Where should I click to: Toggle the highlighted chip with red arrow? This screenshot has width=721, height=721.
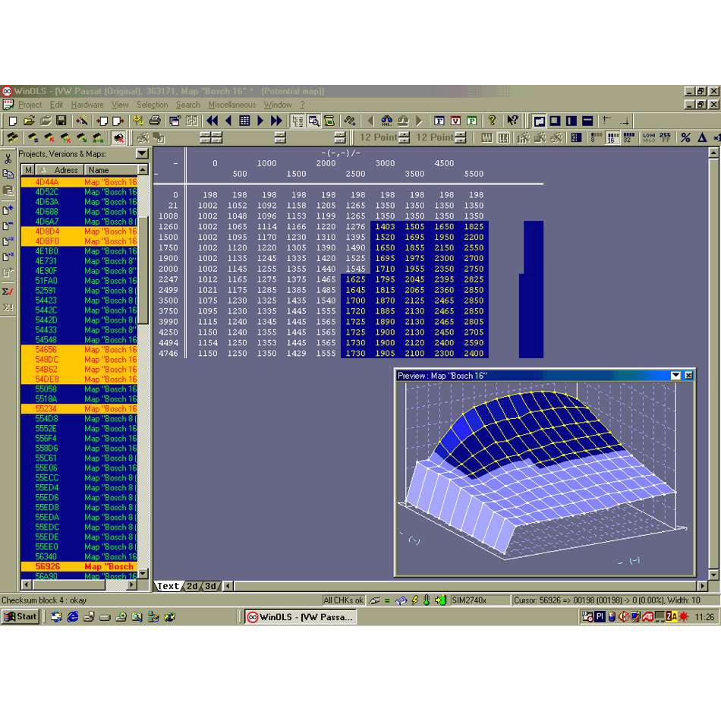(x=118, y=137)
